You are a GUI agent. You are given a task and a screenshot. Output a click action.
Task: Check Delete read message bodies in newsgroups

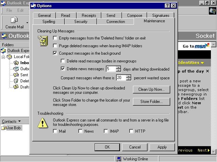click(63, 61)
